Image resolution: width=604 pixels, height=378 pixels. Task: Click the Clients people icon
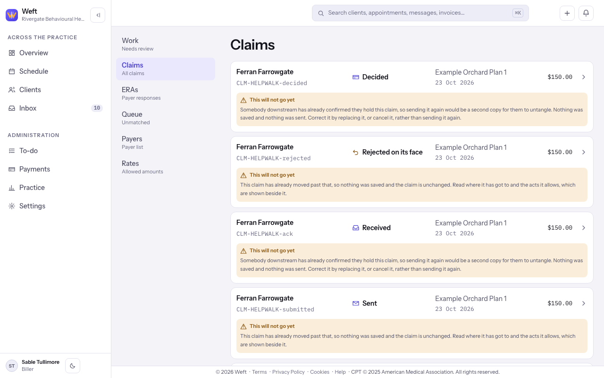click(12, 90)
